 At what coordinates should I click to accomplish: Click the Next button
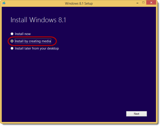pos(136,114)
